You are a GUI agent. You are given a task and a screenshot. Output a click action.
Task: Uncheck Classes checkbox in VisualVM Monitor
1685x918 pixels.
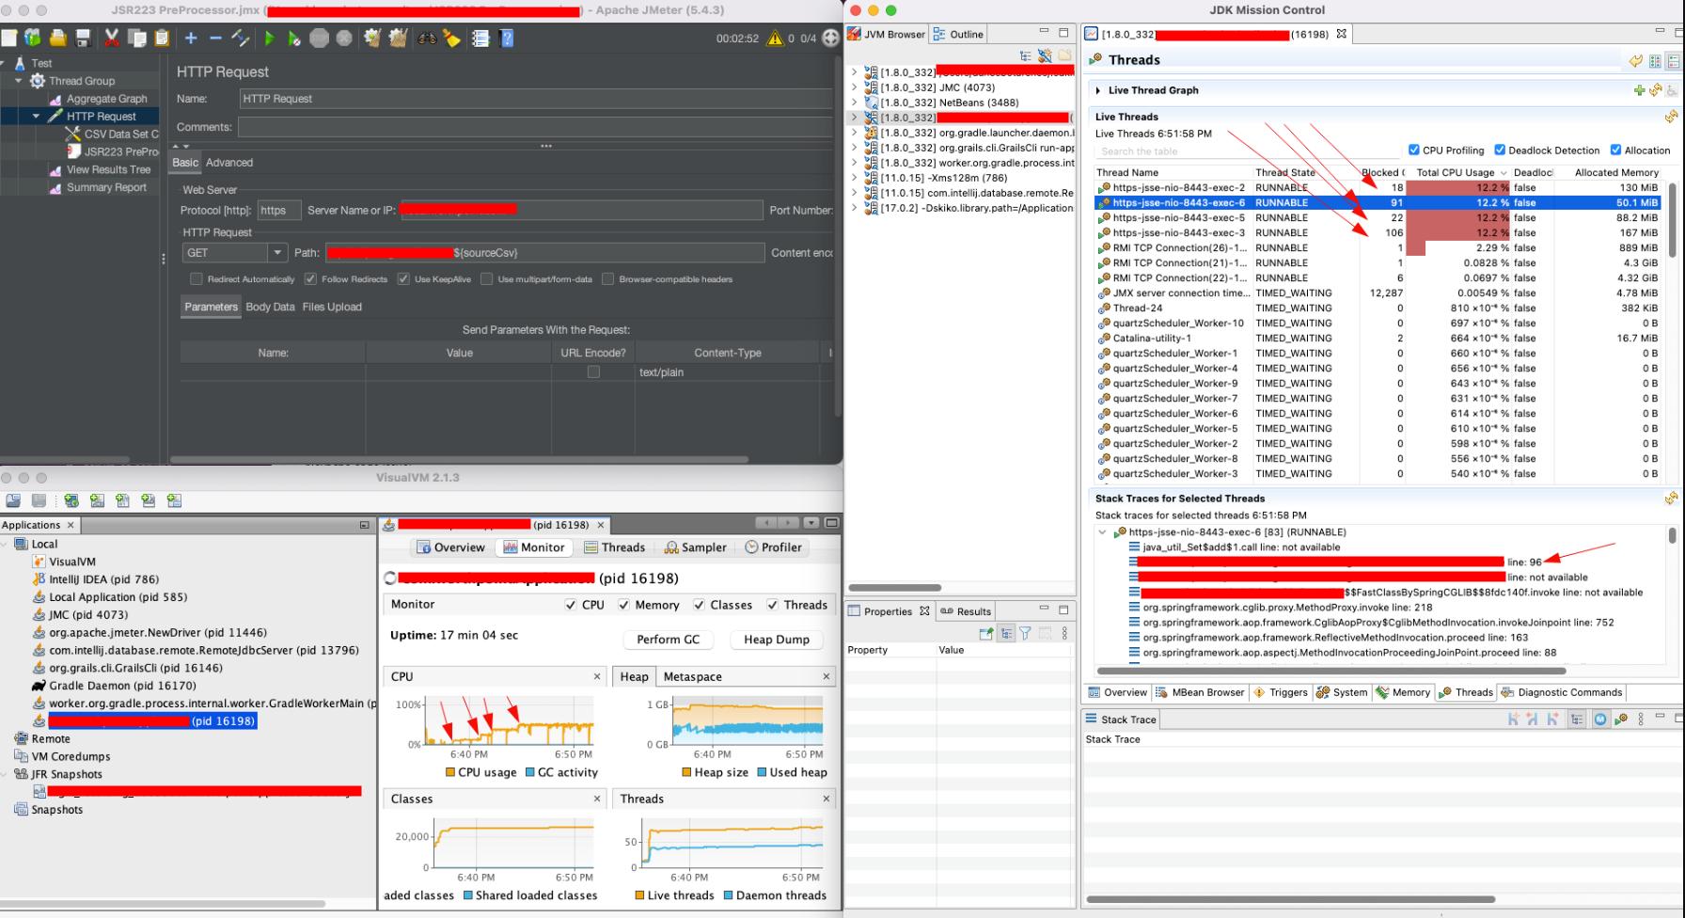pos(699,605)
